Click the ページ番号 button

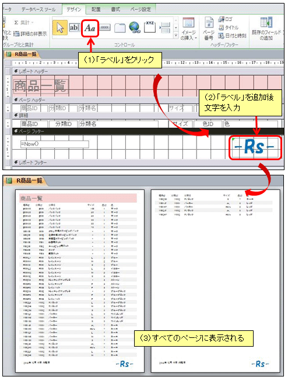(x=209, y=29)
